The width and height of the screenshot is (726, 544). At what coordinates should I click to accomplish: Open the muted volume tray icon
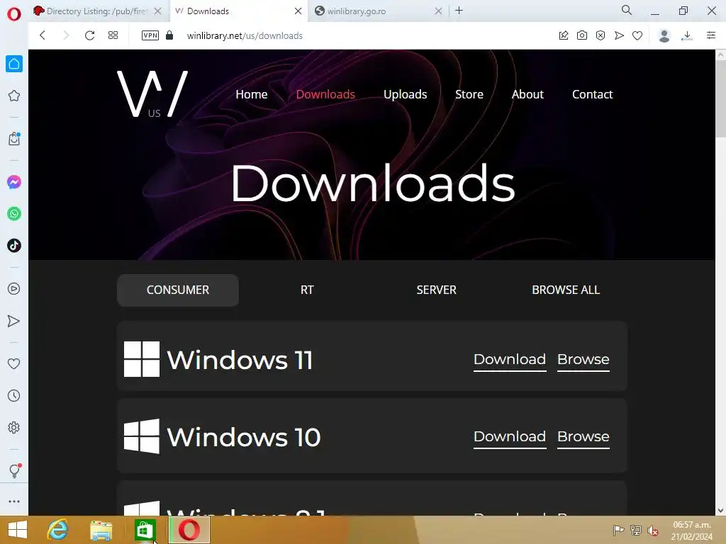tap(653, 531)
